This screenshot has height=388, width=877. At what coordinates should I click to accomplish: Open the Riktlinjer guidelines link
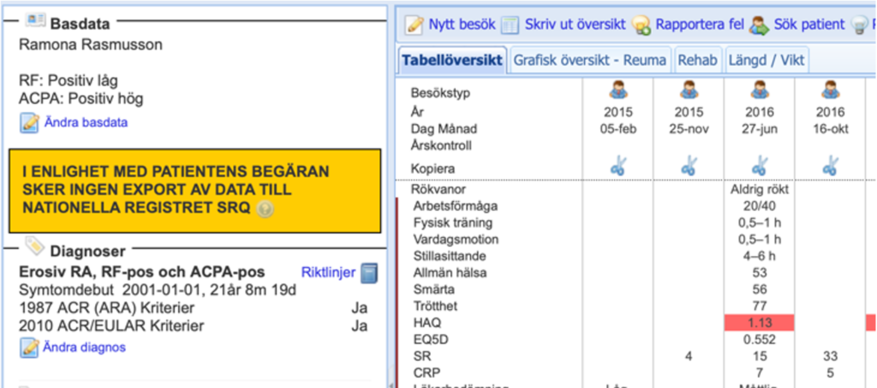[328, 273]
